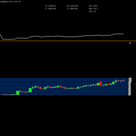136x136 pixels.
Task: Click the open price O: 1100.25
Action: coord(51,6)
